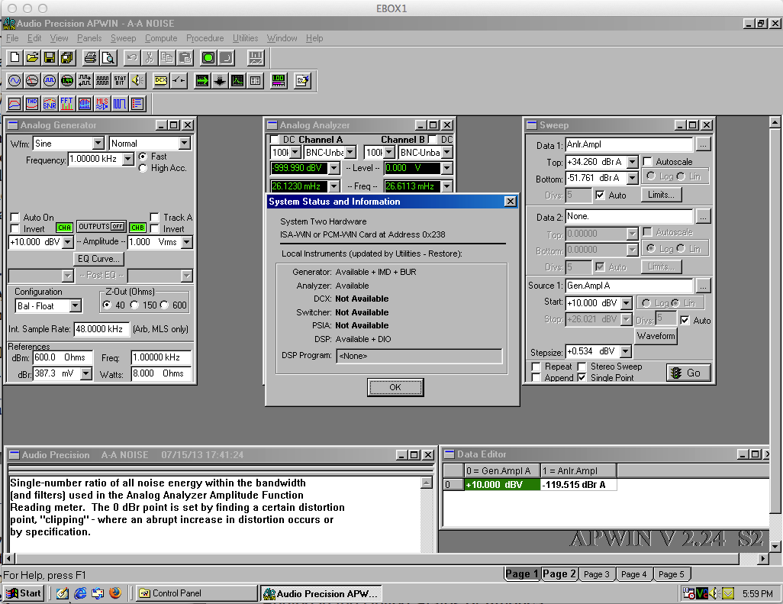Open the Analog Analyzer meter icon
The height and width of the screenshot is (604, 783).
click(32, 80)
